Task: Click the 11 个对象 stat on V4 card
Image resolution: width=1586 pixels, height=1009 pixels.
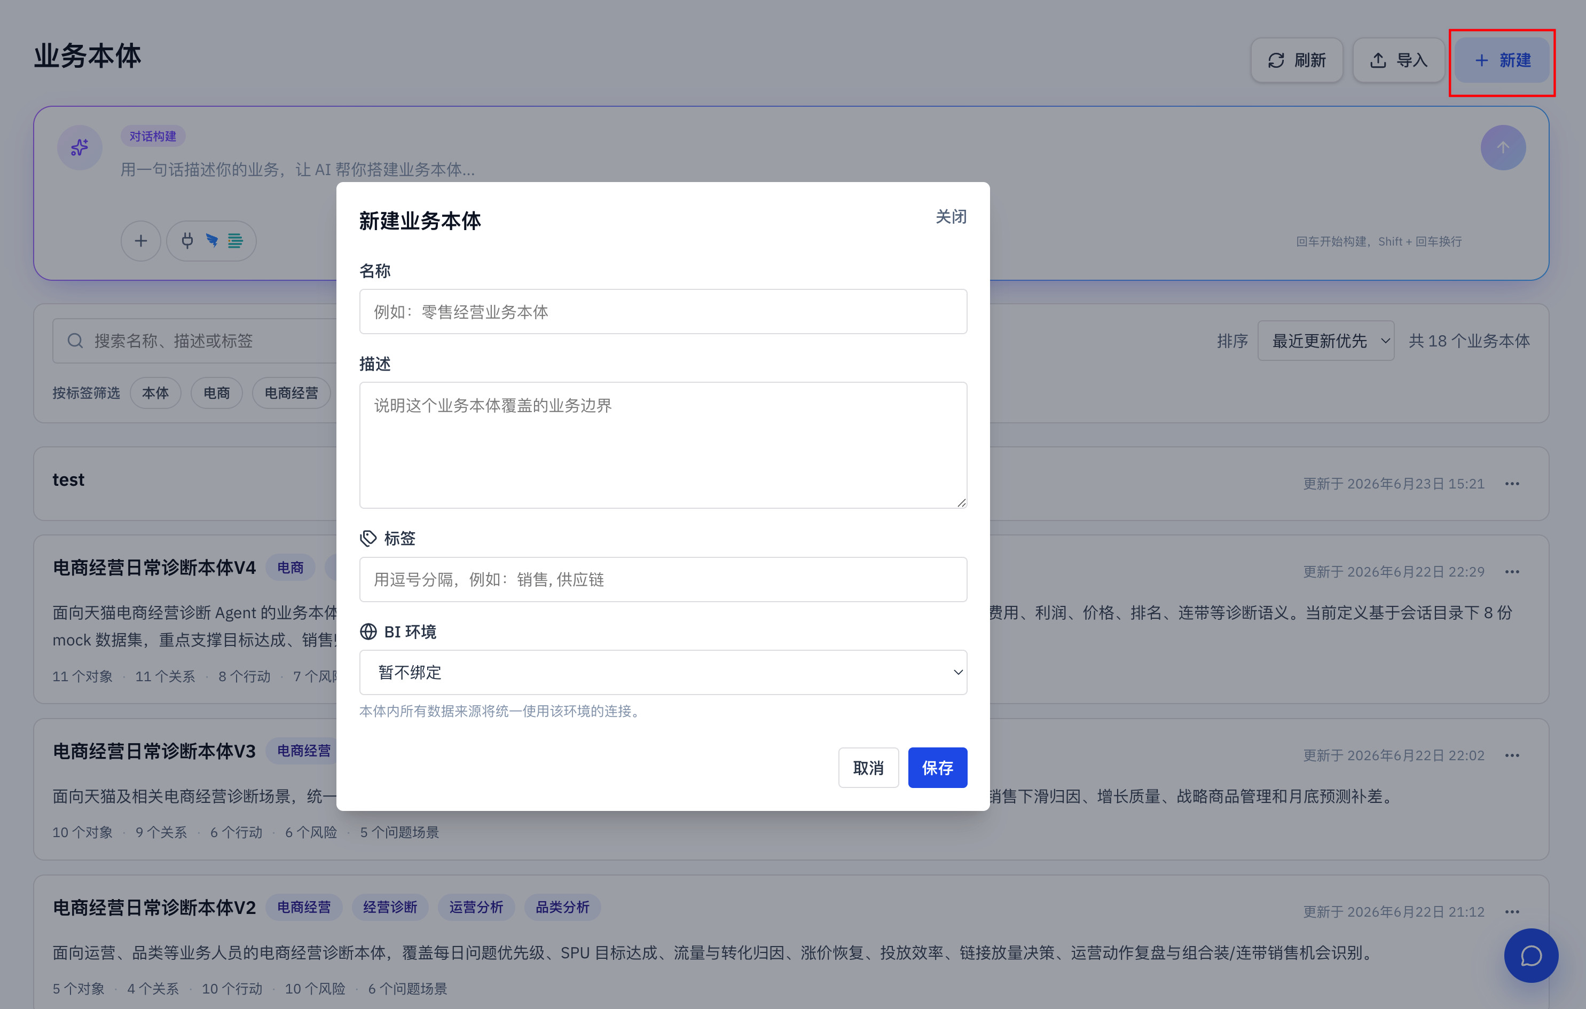Action: (82, 676)
